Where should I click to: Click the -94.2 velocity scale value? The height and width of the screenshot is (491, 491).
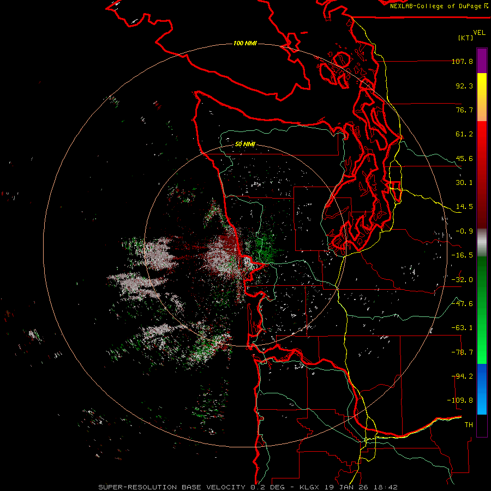pyautogui.click(x=462, y=376)
